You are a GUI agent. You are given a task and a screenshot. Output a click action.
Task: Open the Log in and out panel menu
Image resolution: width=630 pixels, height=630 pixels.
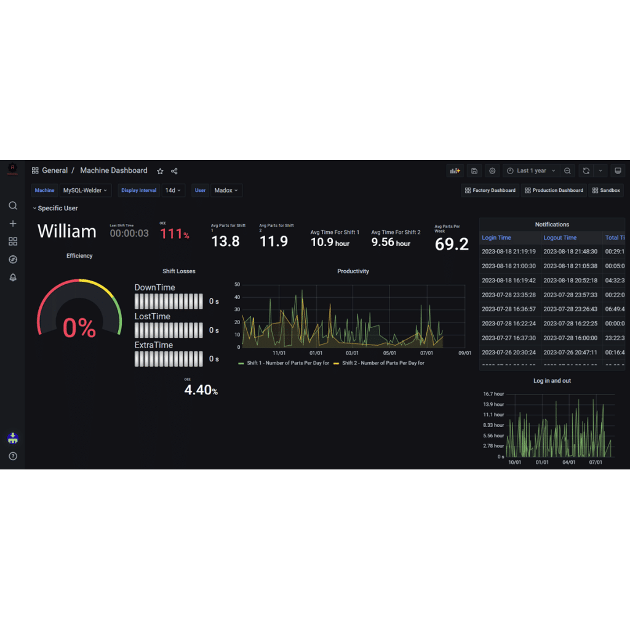pos(552,381)
